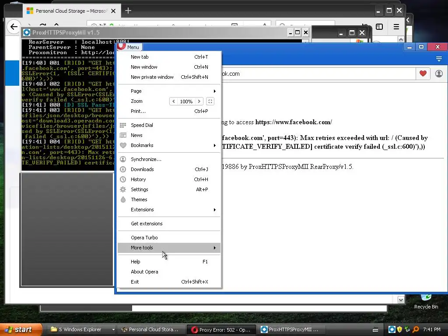Expand the Page submenu

coord(169,91)
